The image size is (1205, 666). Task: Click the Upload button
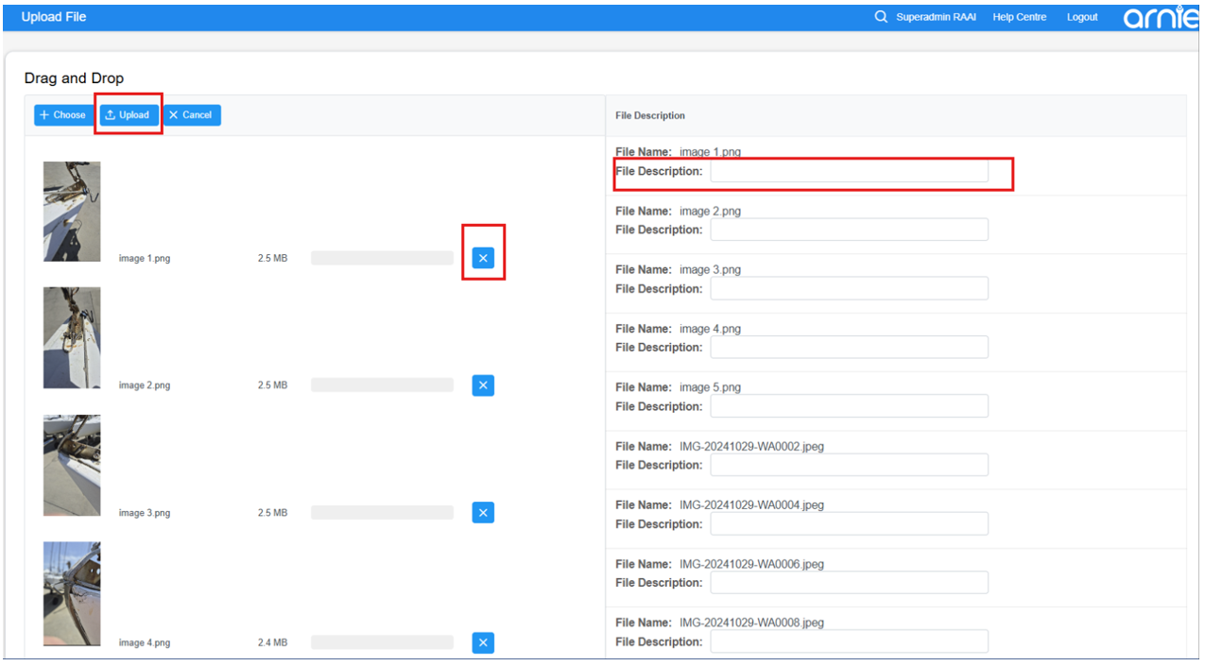pyautogui.click(x=128, y=115)
